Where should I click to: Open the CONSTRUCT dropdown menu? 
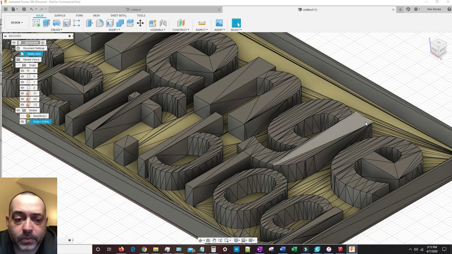(181, 30)
